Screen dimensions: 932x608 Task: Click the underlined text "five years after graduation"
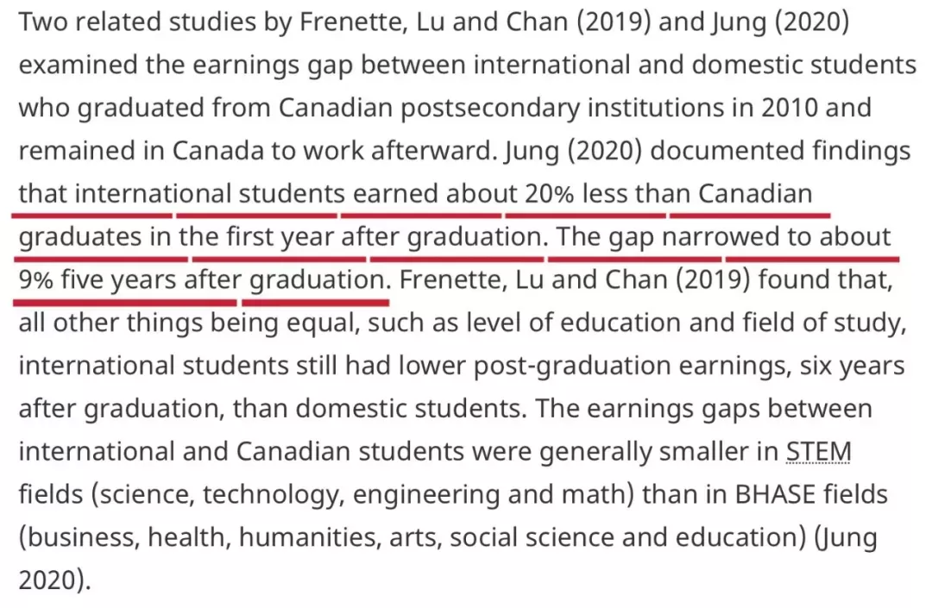pos(224,281)
